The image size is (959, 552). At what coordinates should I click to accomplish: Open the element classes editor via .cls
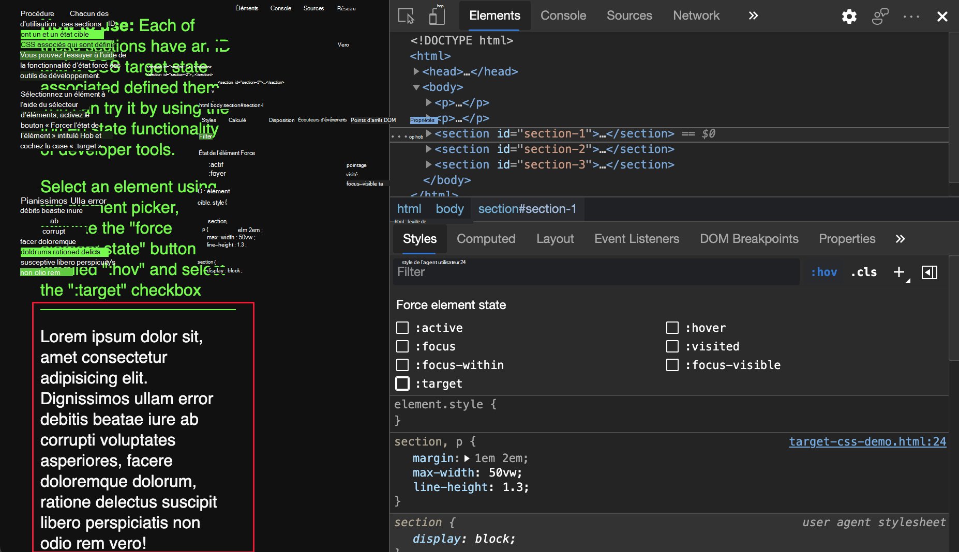[863, 272]
